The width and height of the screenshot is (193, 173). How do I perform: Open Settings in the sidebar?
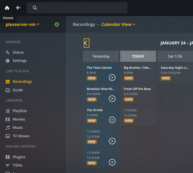pyautogui.click(x=20, y=61)
